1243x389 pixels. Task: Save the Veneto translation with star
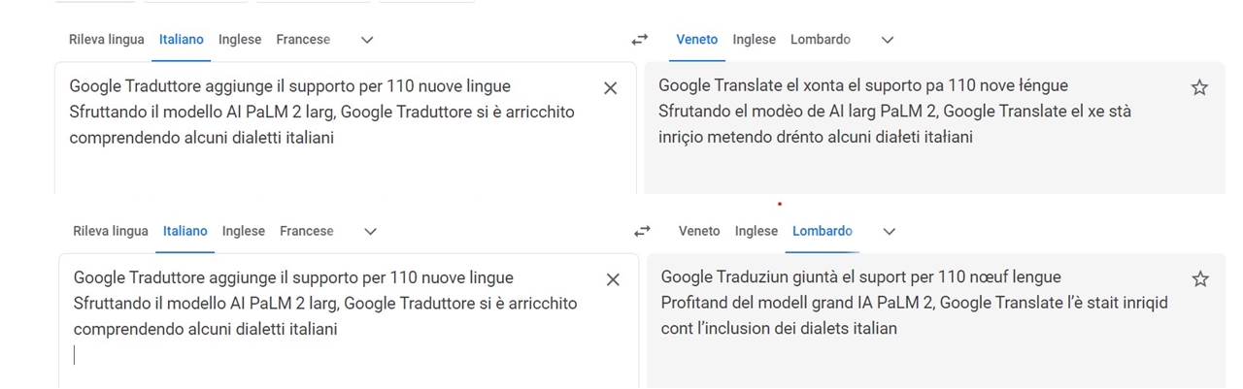click(x=1199, y=88)
